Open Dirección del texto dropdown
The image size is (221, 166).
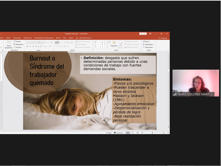click(x=83, y=41)
